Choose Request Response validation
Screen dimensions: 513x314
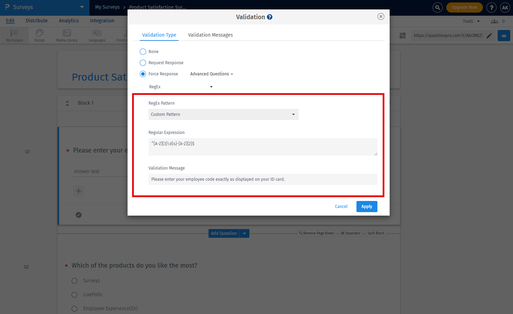click(143, 62)
